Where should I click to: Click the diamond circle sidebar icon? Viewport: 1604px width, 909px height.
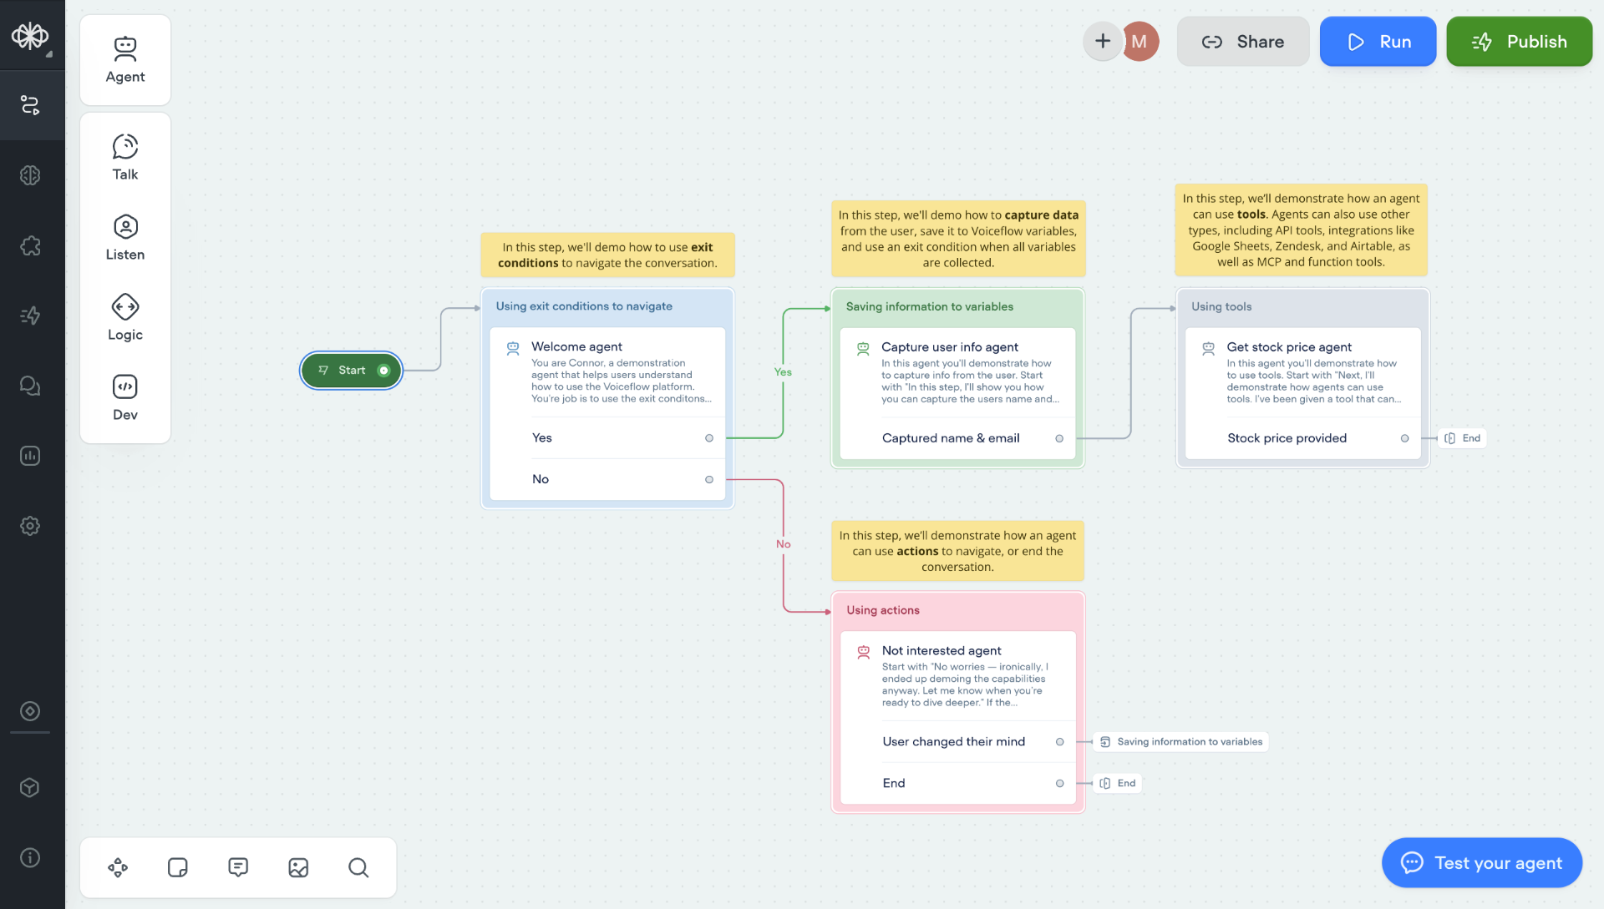point(30,711)
